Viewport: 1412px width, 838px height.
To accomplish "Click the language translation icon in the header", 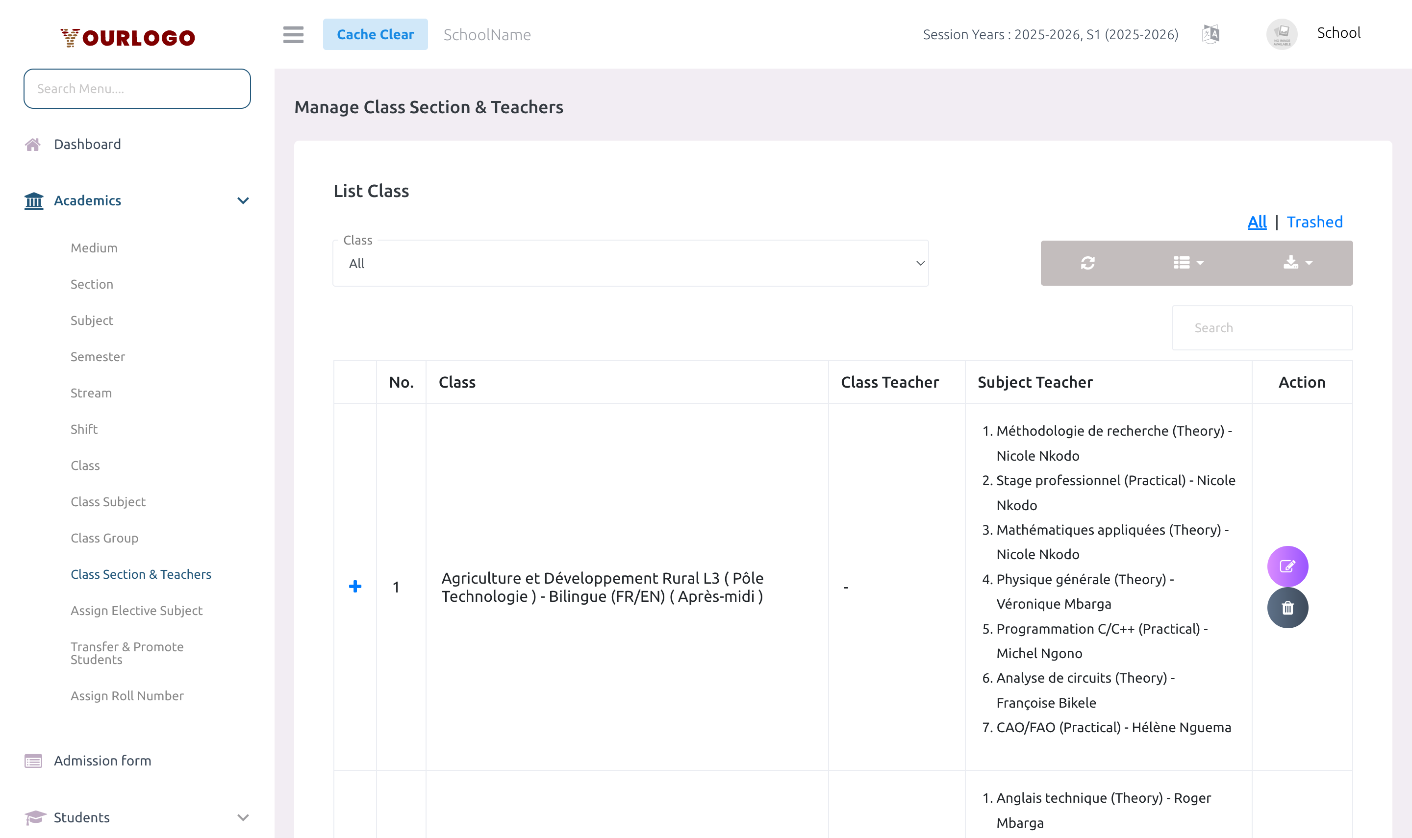I will (x=1211, y=34).
